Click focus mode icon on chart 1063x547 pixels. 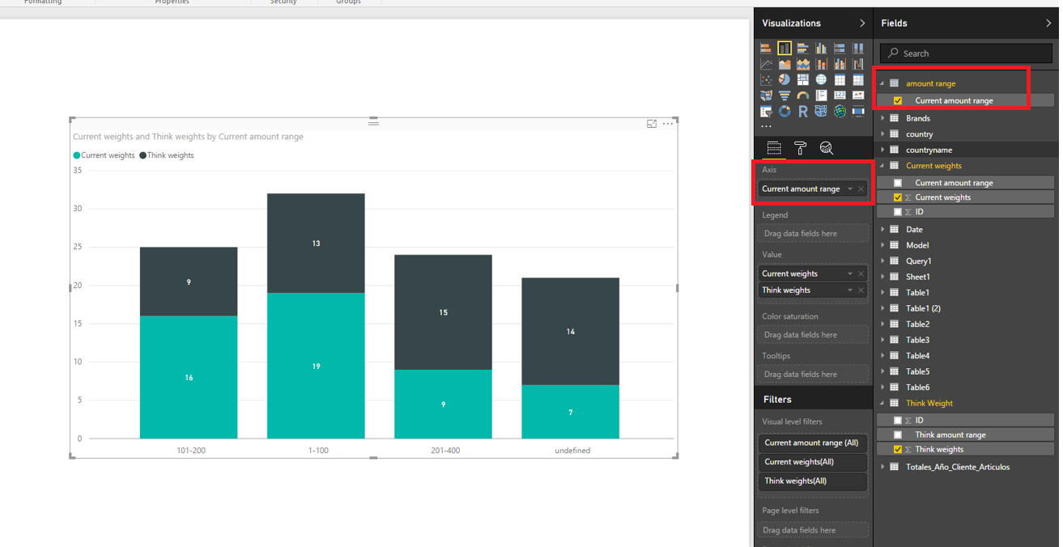652,124
